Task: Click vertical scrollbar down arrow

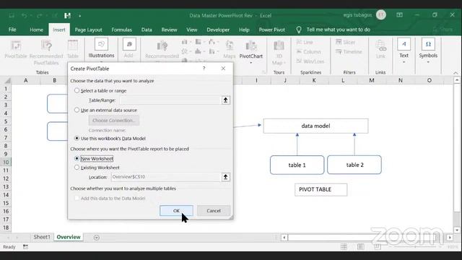Action: click(457, 230)
